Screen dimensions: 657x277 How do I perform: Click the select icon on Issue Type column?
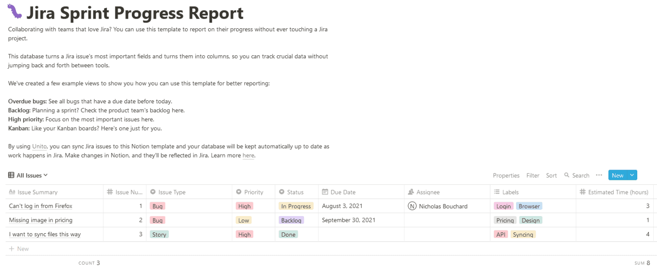tap(152, 192)
